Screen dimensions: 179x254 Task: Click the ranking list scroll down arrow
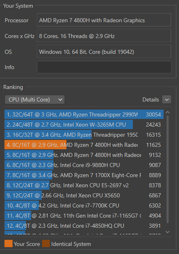point(168,232)
